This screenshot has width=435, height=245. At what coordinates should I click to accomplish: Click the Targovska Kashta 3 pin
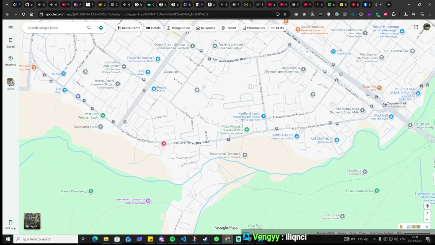(x=158, y=59)
